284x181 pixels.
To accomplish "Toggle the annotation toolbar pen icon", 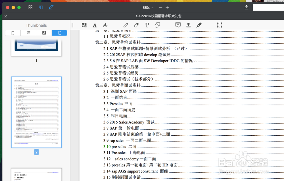I will [x=51, y=7].
